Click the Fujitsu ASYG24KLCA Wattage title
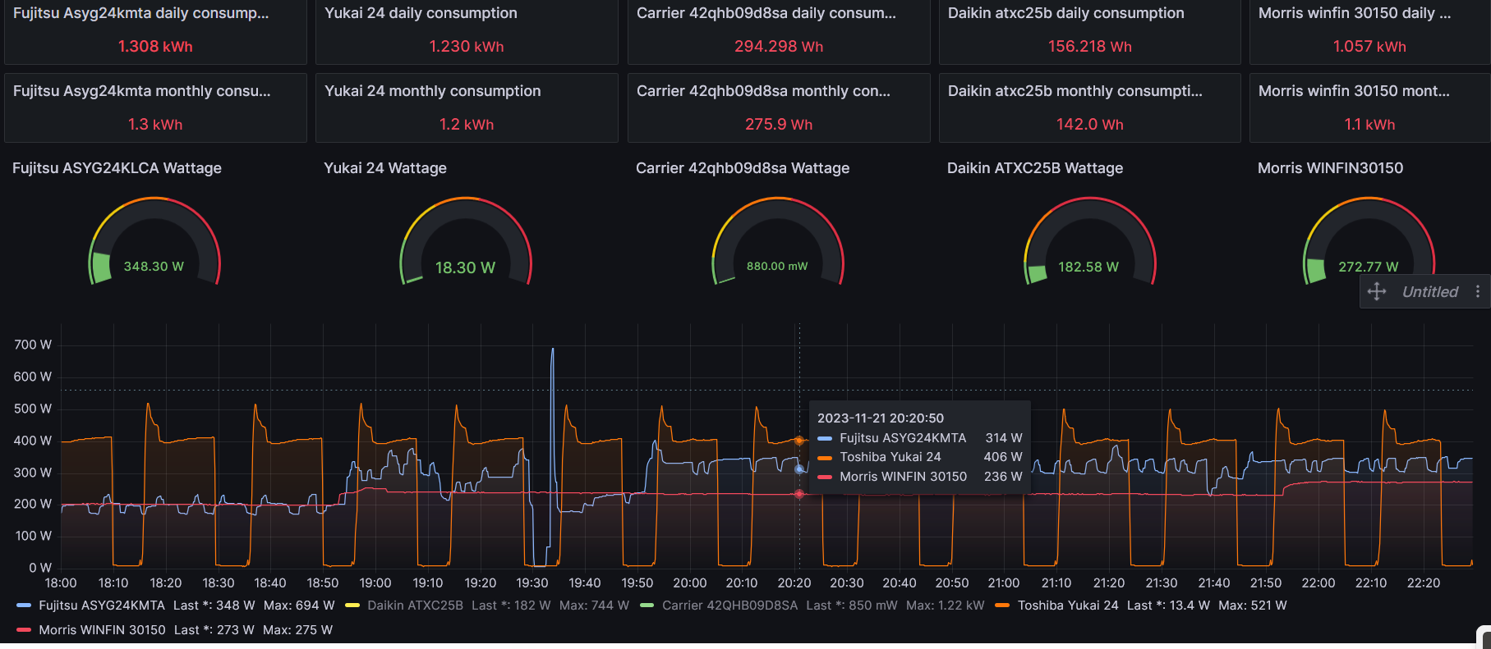1491x649 pixels. (x=117, y=168)
